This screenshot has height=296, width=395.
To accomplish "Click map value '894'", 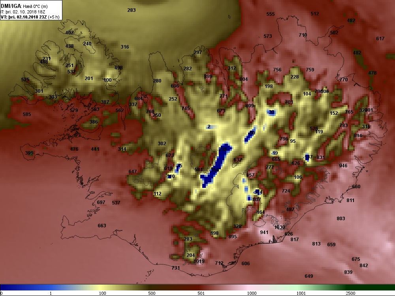I will (x=358, y=136).
